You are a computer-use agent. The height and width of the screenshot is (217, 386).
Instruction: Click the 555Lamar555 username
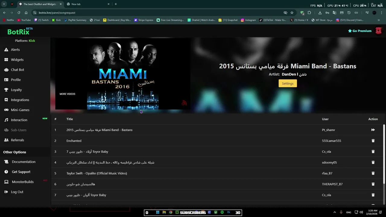(x=331, y=141)
